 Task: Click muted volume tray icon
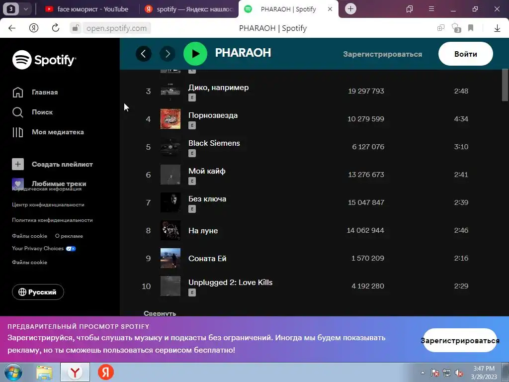(x=459, y=373)
